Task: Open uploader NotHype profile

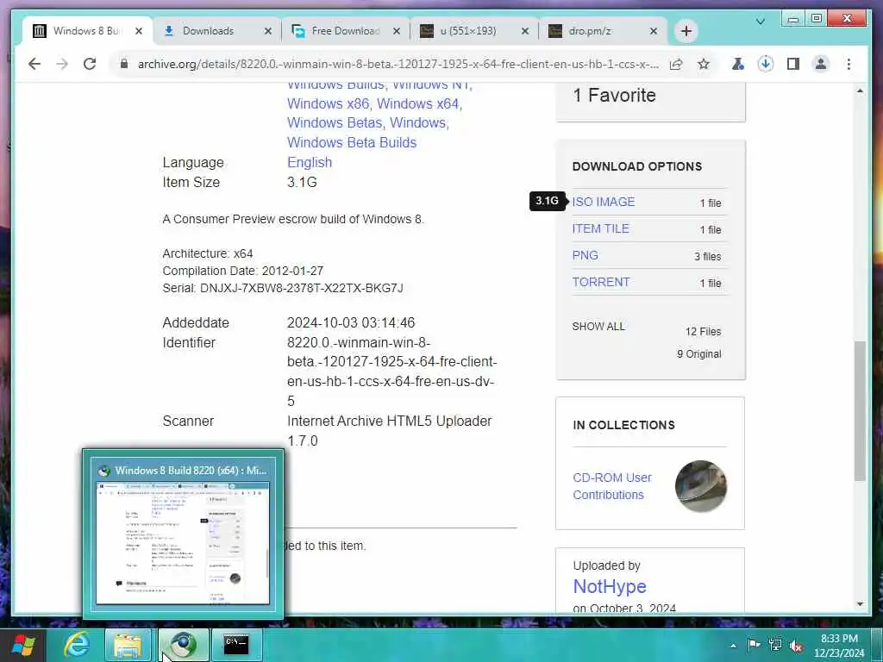Action: pyautogui.click(x=610, y=586)
